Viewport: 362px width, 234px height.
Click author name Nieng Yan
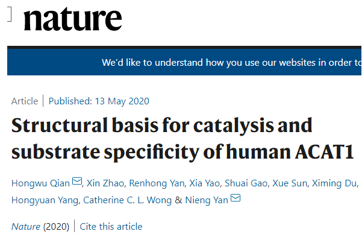(207, 200)
